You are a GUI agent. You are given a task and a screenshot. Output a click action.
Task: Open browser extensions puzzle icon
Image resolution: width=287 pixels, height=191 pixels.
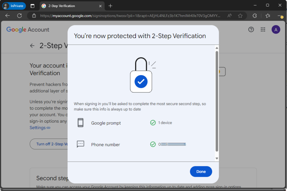click(254, 16)
